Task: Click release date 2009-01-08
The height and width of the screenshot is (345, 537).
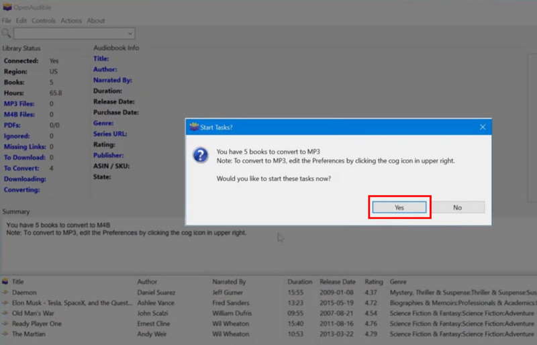Action: coord(337,292)
